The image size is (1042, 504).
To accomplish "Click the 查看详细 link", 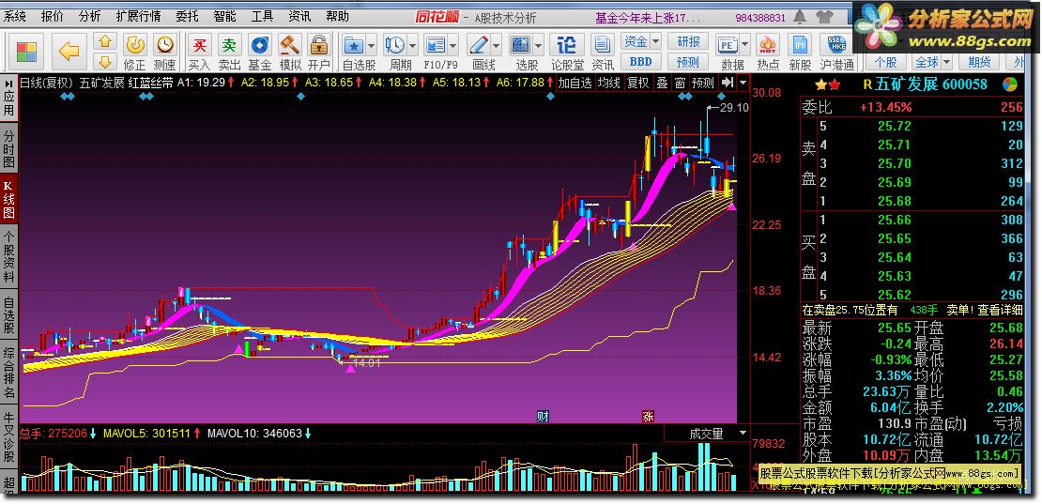I will click(x=1000, y=310).
